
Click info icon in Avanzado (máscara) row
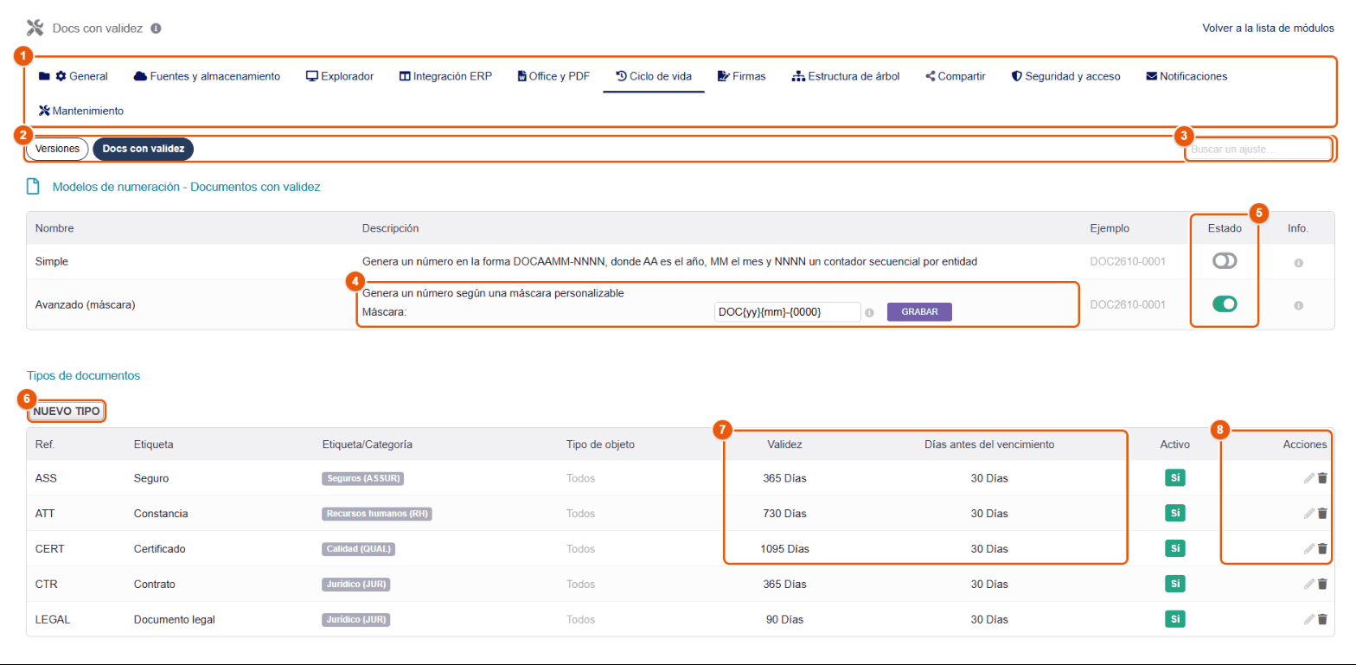pyautogui.click(x=1298, y=304)
